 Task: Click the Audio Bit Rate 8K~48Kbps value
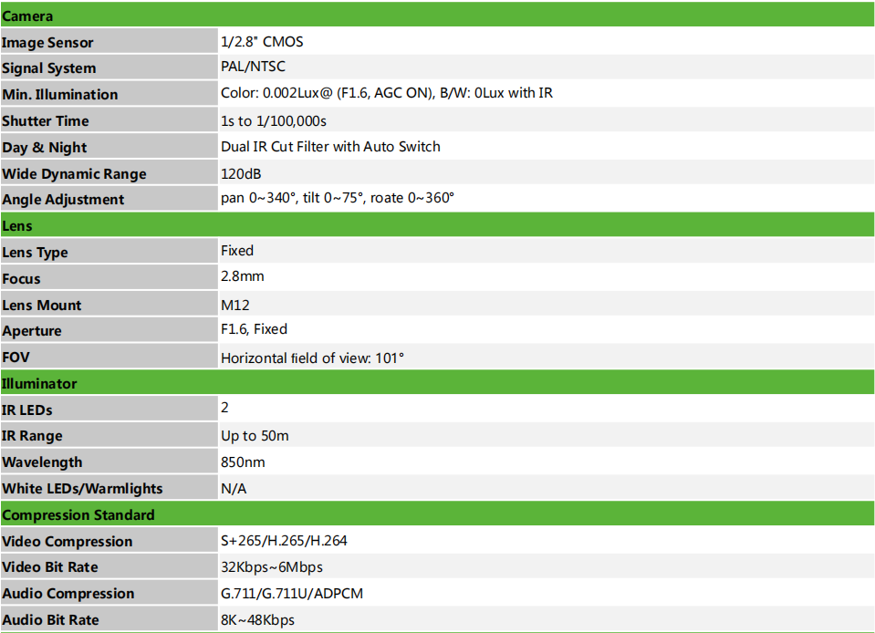click(x=258, y=620)
